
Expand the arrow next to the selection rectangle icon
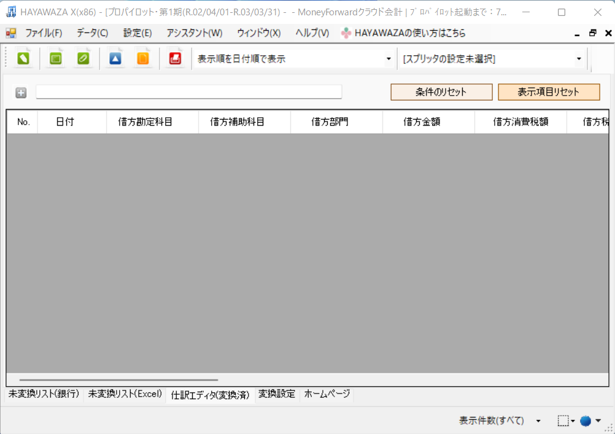tap(573, 421)
